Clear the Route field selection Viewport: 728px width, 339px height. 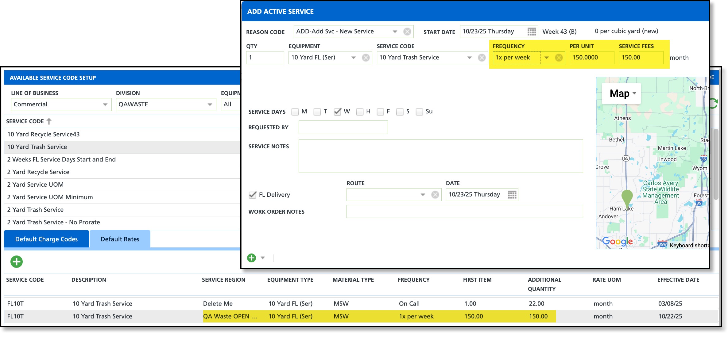435,195
